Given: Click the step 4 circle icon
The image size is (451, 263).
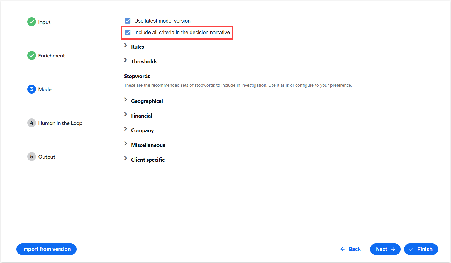Looking at the screenshot, I should point(32,123).
